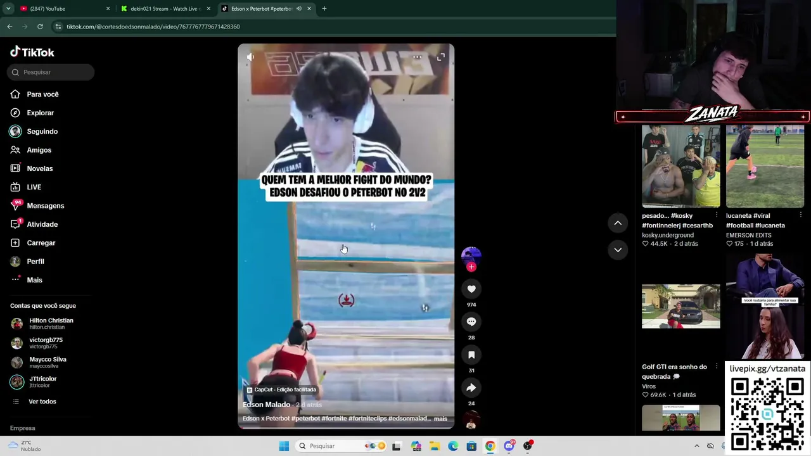Screen dimensions: 811x456
Task: Open options for the Golf GTI video
Action: tap(717, 366)
